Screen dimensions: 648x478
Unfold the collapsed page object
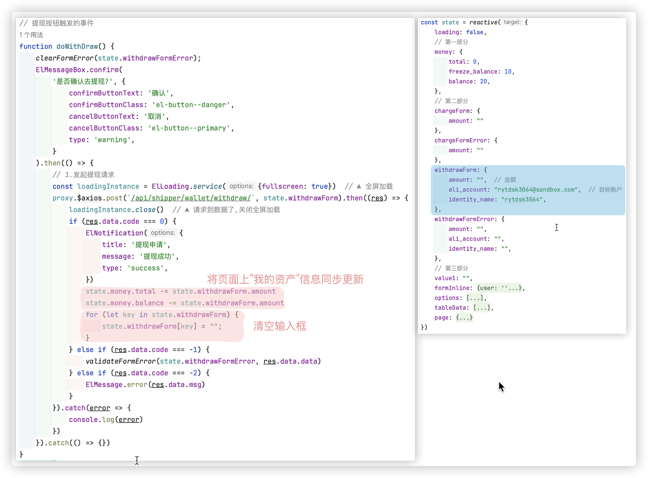point(464,317)
